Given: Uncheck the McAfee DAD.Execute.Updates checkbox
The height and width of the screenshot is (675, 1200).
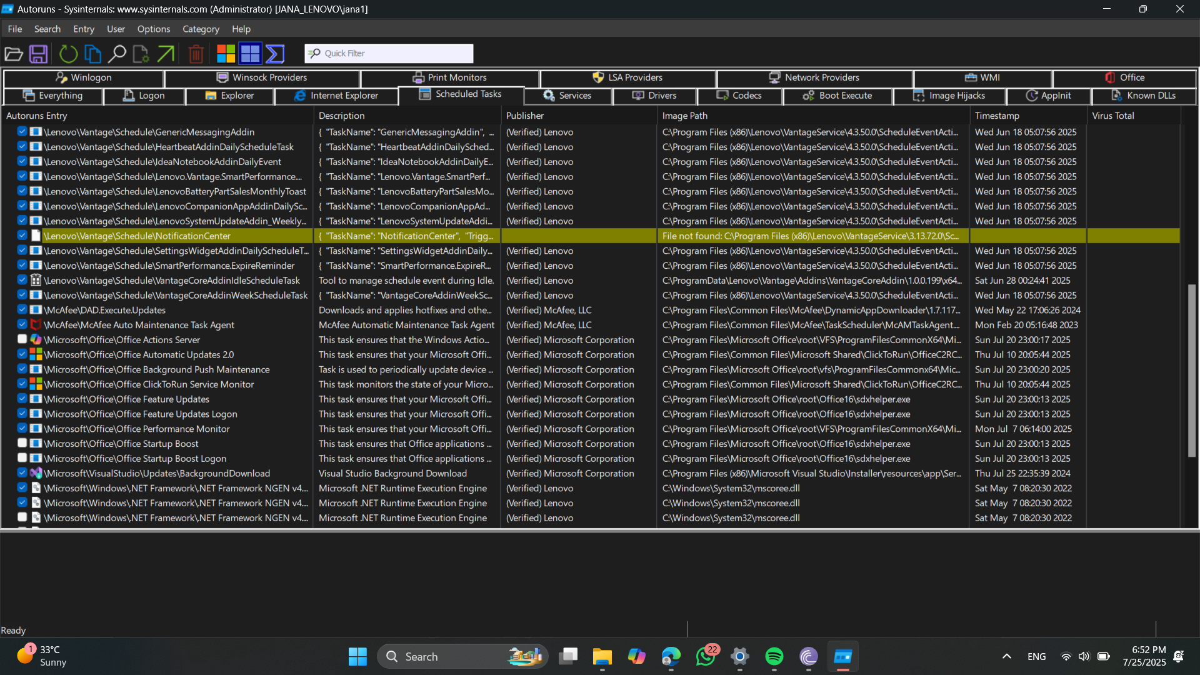Looking at the screenshot, I should point(22,310).
